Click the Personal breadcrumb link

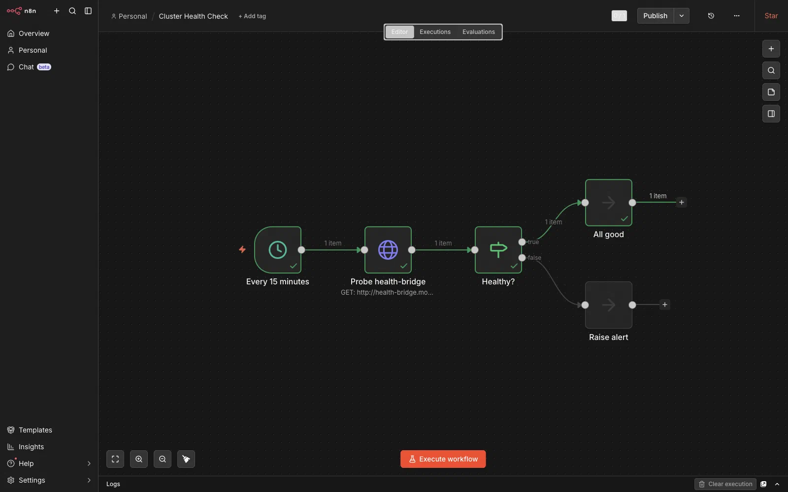click(x=129, y=16)
